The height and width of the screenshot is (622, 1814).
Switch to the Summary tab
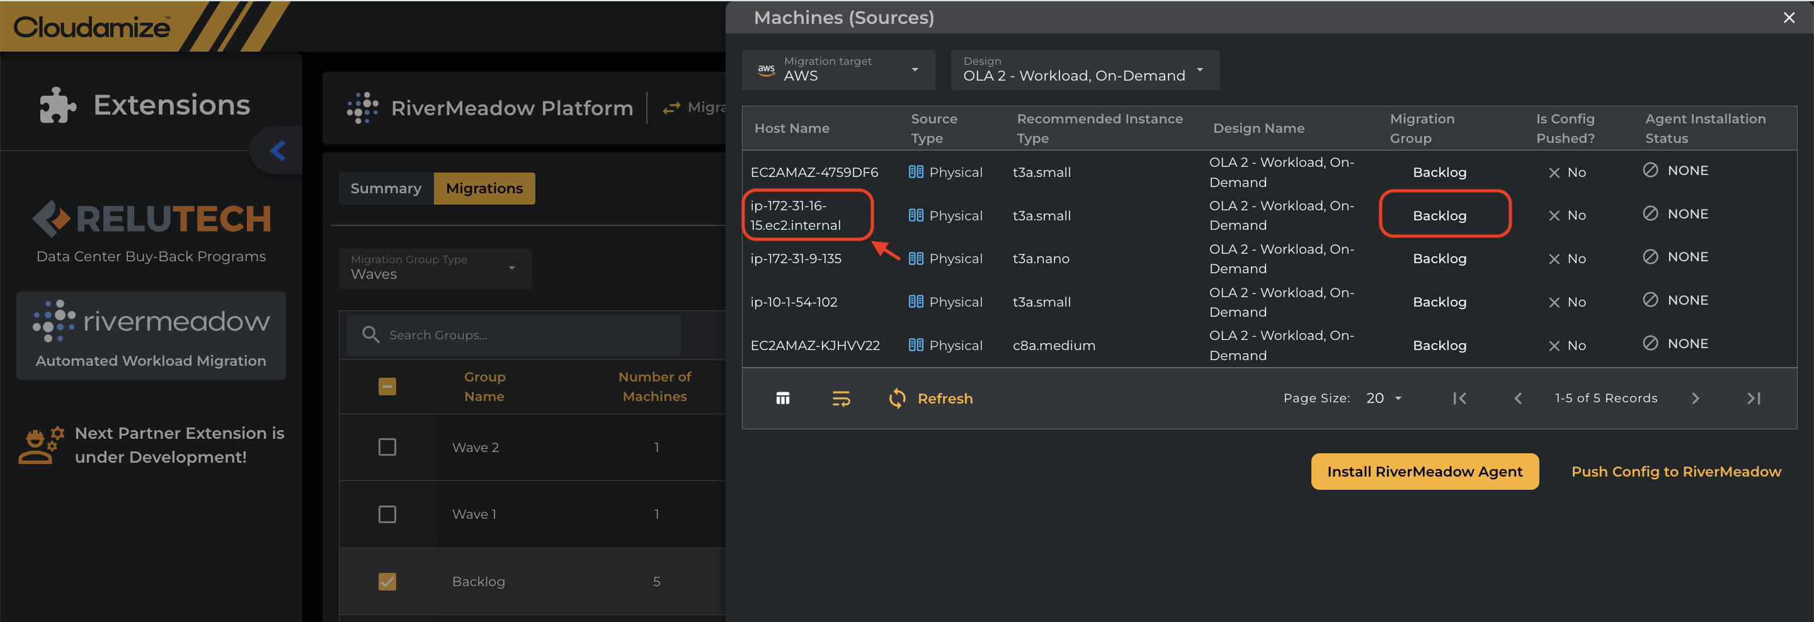386,189
